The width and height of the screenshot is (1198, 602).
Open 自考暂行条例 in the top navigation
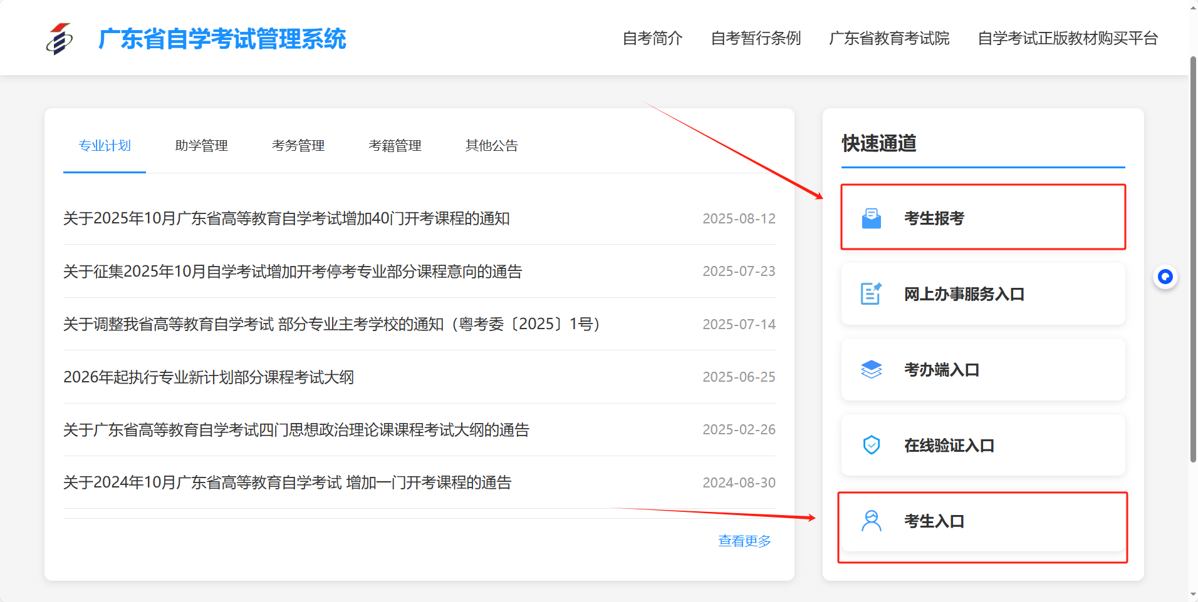756,38
